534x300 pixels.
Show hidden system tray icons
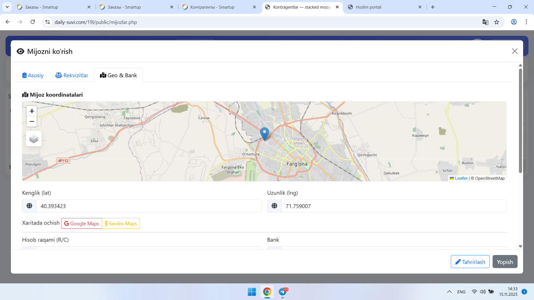tap(449, 292)
